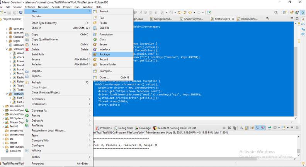
Task: Click the Remove All Terminated Launches icon
Action: (x=235, y=128)
